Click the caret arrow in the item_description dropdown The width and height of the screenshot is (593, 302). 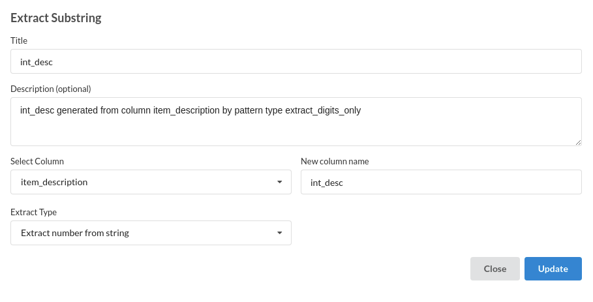[279, 182]
